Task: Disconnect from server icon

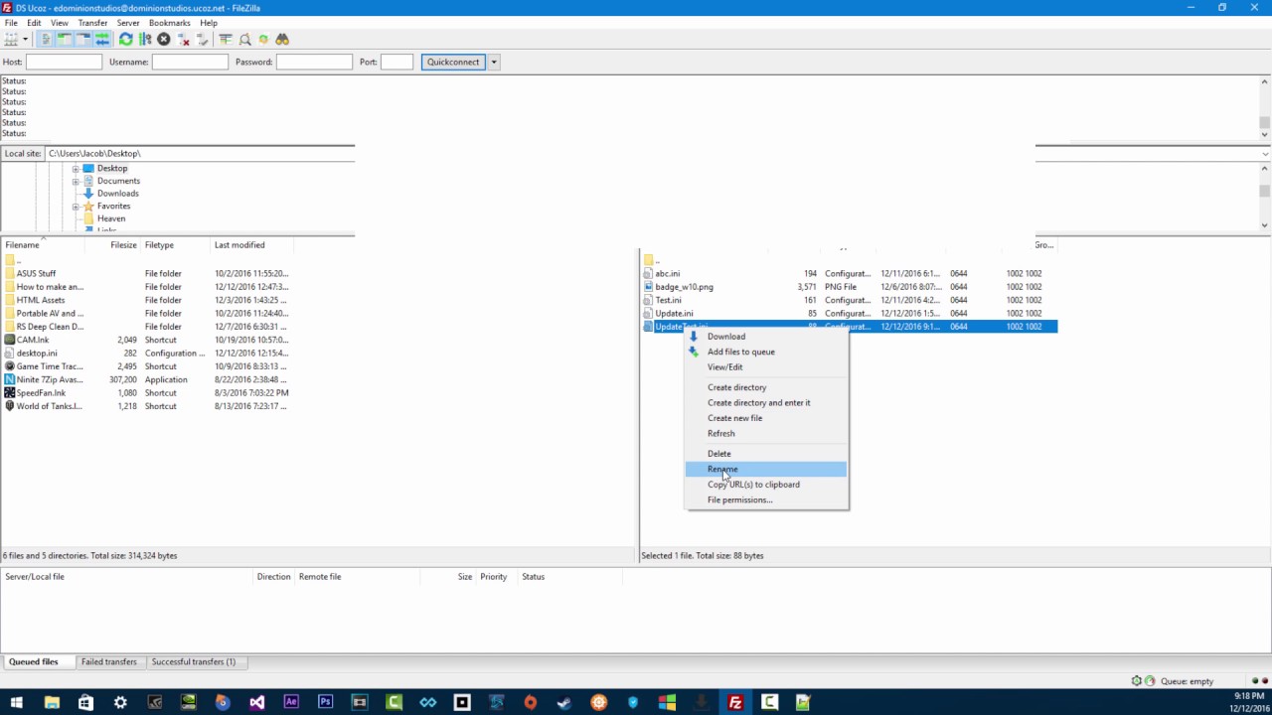Action: (184, 39)
